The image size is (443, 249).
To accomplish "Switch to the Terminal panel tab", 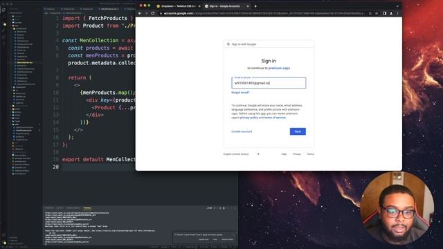I will click(x=87, y=208).
